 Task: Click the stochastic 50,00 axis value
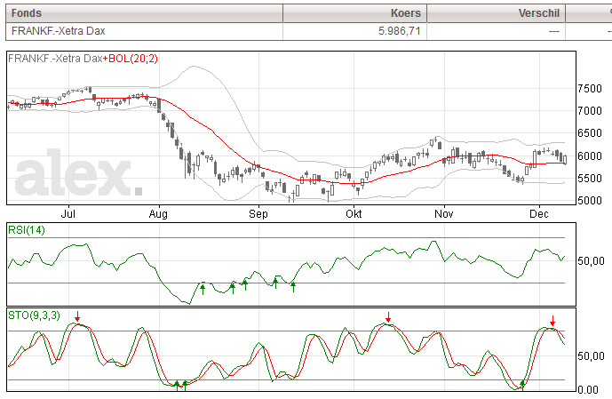[591, 356]
